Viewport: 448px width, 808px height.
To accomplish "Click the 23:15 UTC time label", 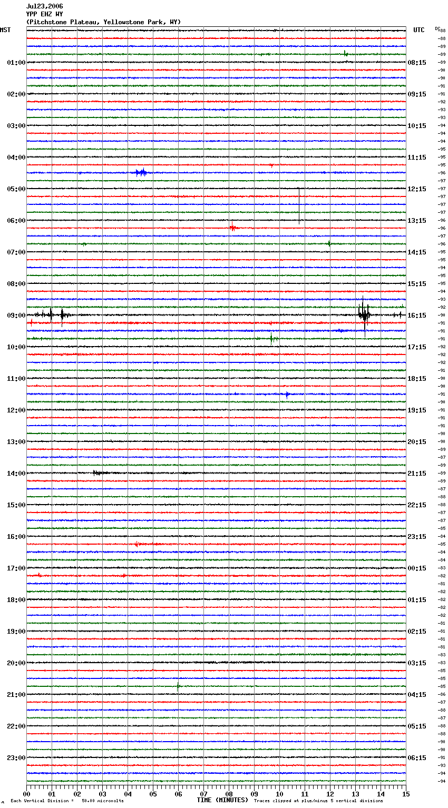I will (x=417, y=537).
